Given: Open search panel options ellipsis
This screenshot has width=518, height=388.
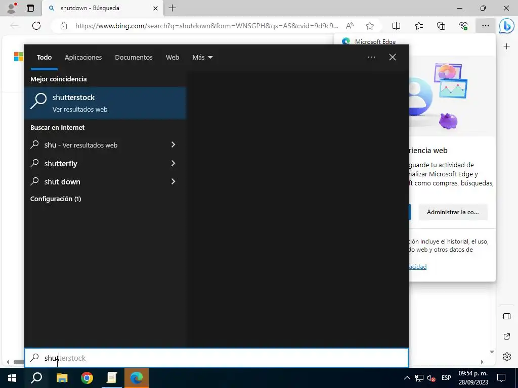Looking at the screenshot, I should (x=371, y=57).
